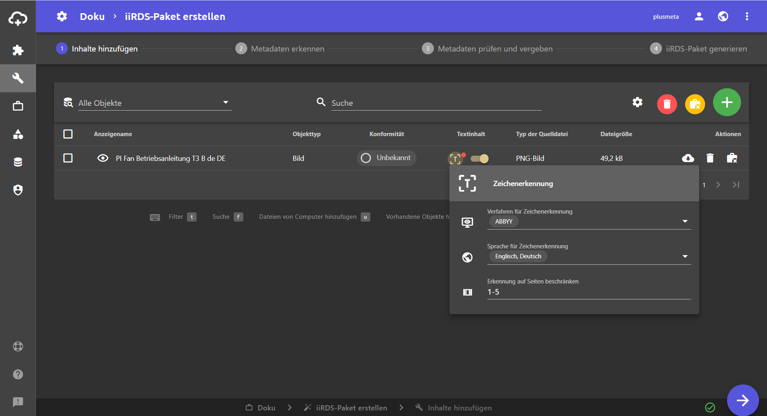Screen dimensions: 767x416
Task: Click the yellow remove-from-package button
Action: tap(695, 104)
